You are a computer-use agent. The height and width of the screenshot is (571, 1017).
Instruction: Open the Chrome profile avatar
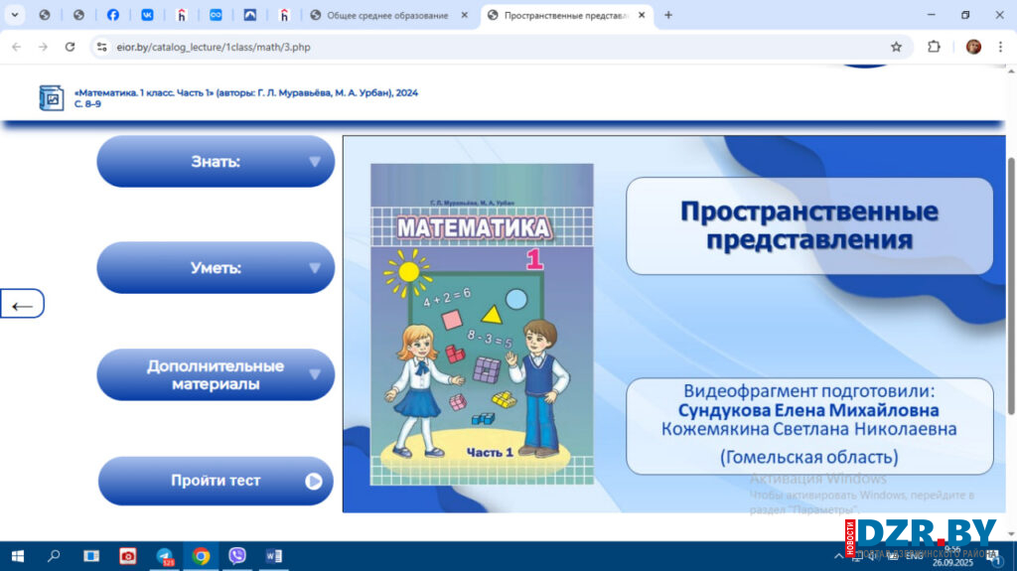point(973,47)
